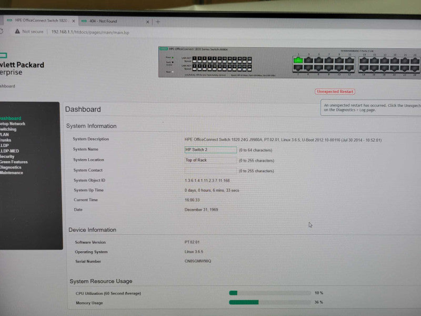This screenshot has height=316, width=421.
Task: Click the empty System Contact input field
Action: (210, 171)
